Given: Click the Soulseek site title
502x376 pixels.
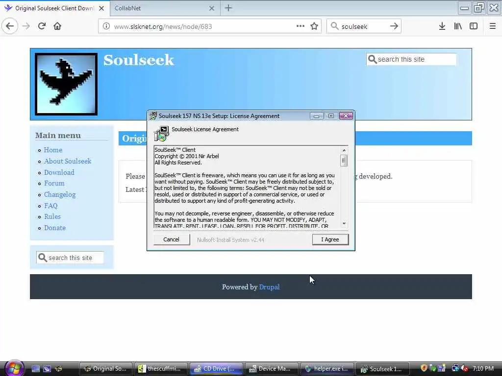Looking at the screenshot, I should [139, 60].
